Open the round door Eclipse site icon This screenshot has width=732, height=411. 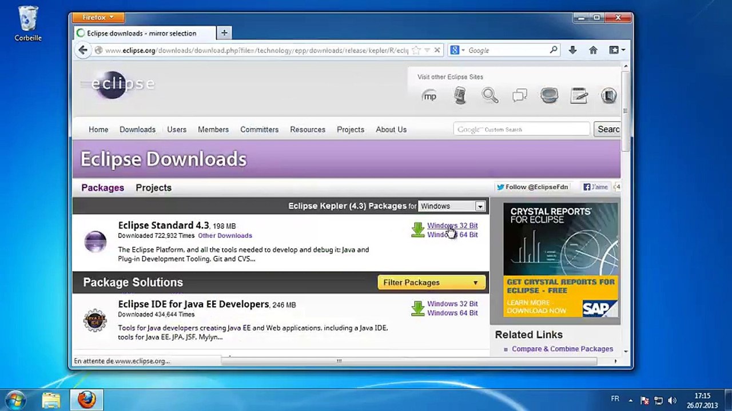pos(608,95)
